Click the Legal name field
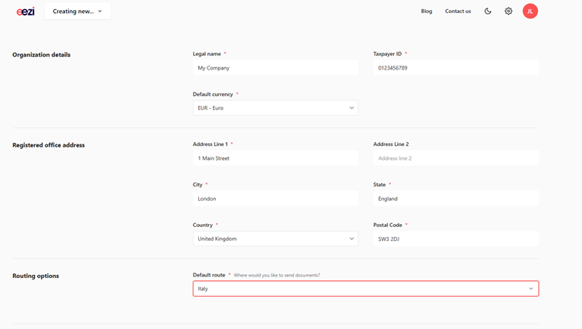 pos(276,68)
